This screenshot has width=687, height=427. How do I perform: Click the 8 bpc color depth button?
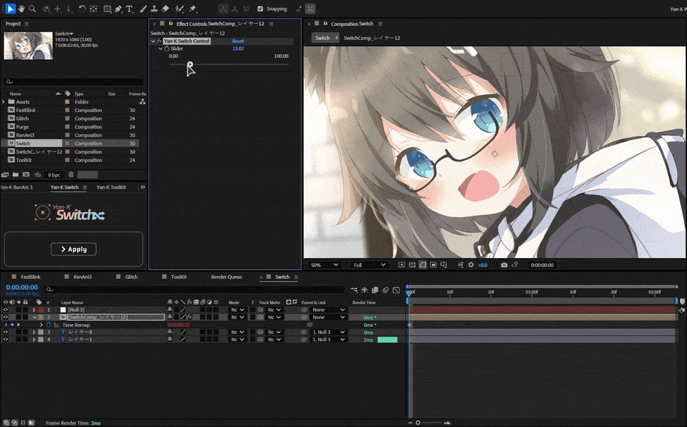pyautogui.click(x=54, y=175)
